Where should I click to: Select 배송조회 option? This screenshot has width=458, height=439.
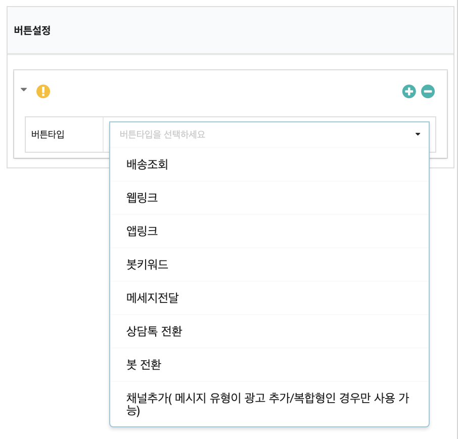[269, 164]
